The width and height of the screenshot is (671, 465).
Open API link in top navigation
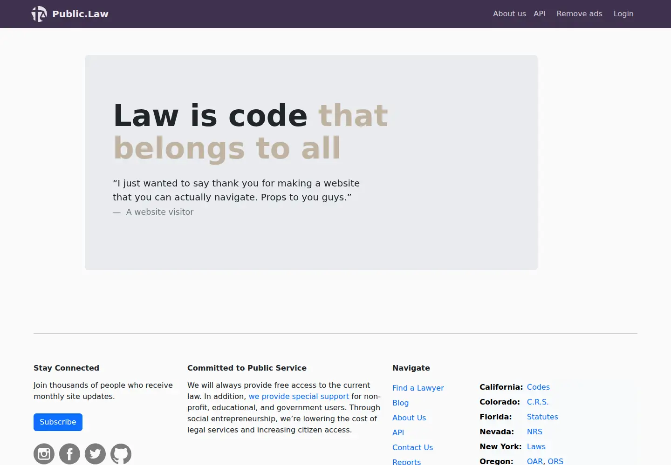point(539,14)
